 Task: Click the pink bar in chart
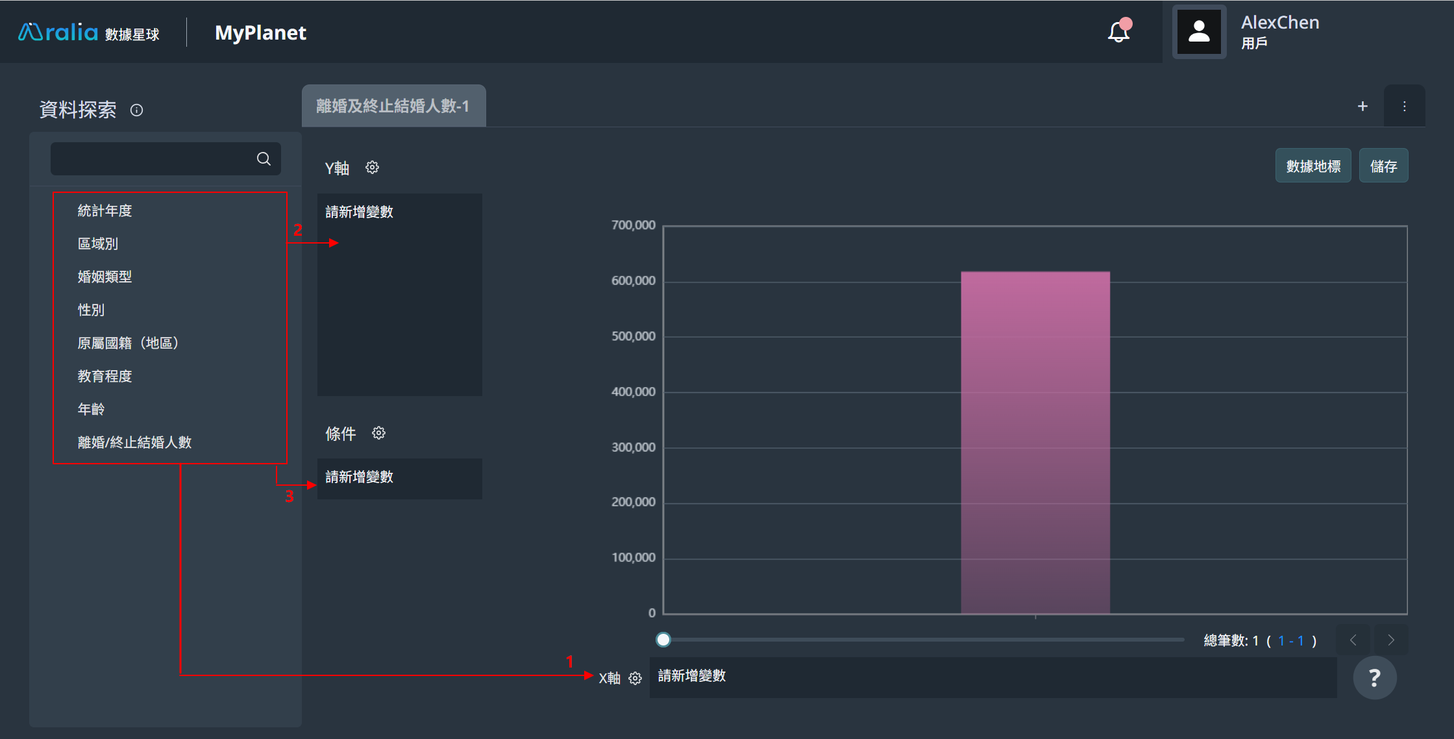pyautogui.click(x=1035, y=442)
